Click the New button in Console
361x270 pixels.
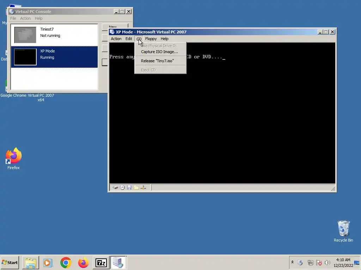click(x=115, y=27)
